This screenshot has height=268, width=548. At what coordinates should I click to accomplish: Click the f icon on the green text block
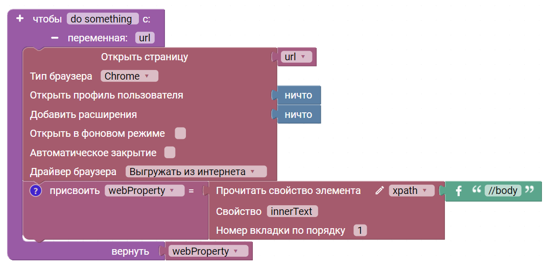pos(459,191)
